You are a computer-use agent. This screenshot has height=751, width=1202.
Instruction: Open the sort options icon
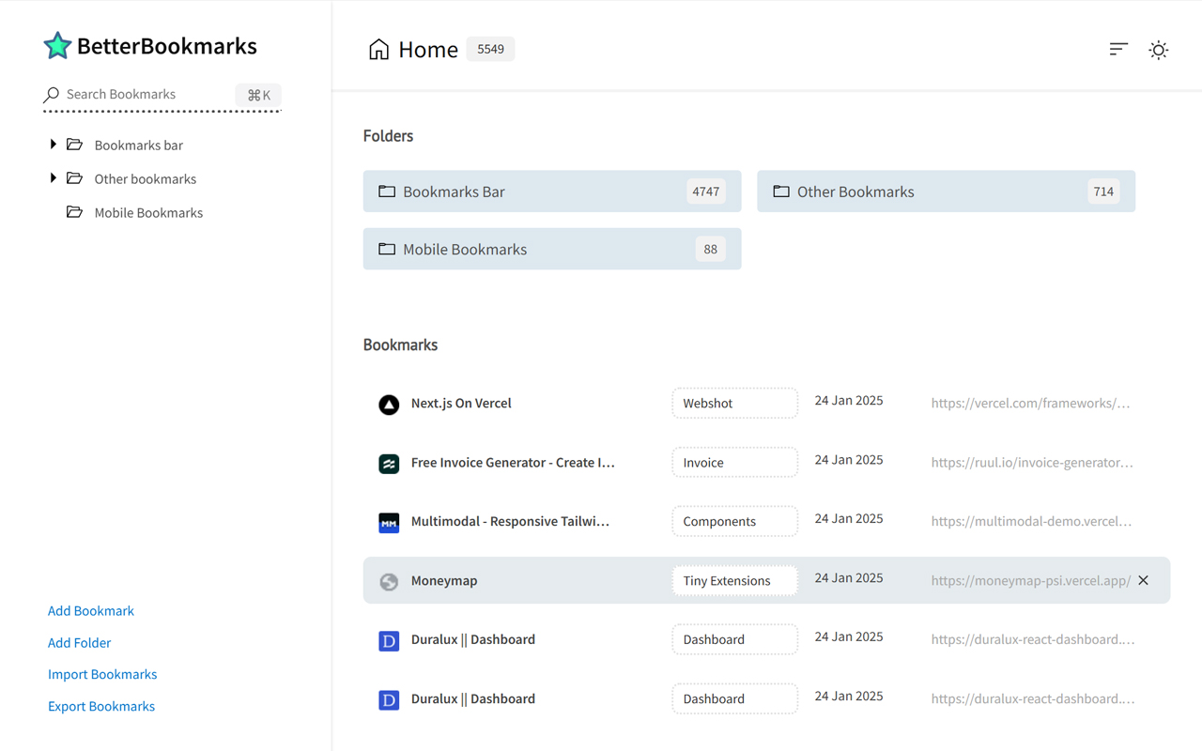pos(1117,49)
